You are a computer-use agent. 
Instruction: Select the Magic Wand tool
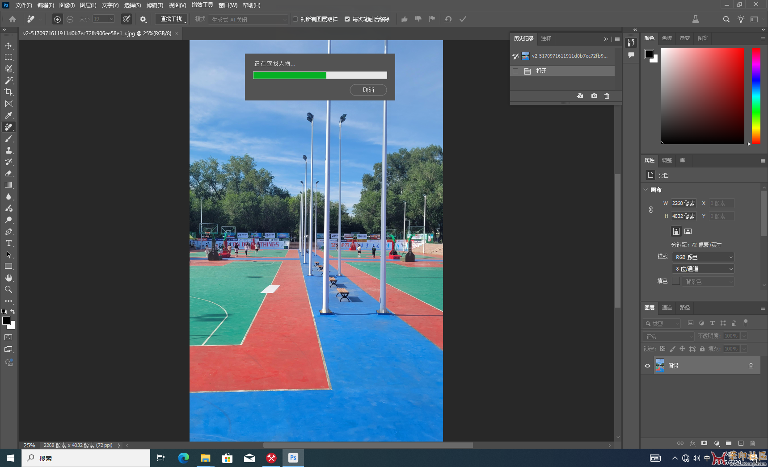8,80
